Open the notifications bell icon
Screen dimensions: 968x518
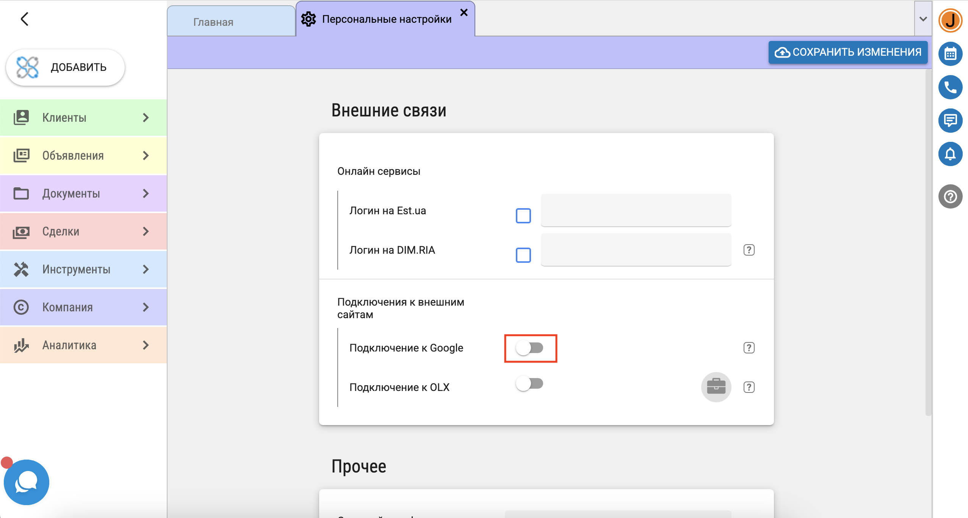pyautogui.click(x=950, y=154)
